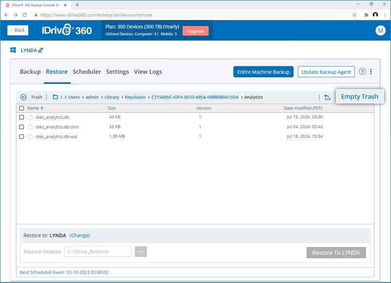Click the Upgrade button
Viewport: 391px width, 283px height.
195,31
